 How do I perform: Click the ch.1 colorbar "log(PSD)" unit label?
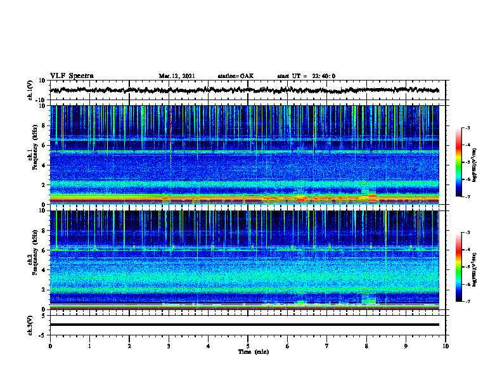click(475, 165)
